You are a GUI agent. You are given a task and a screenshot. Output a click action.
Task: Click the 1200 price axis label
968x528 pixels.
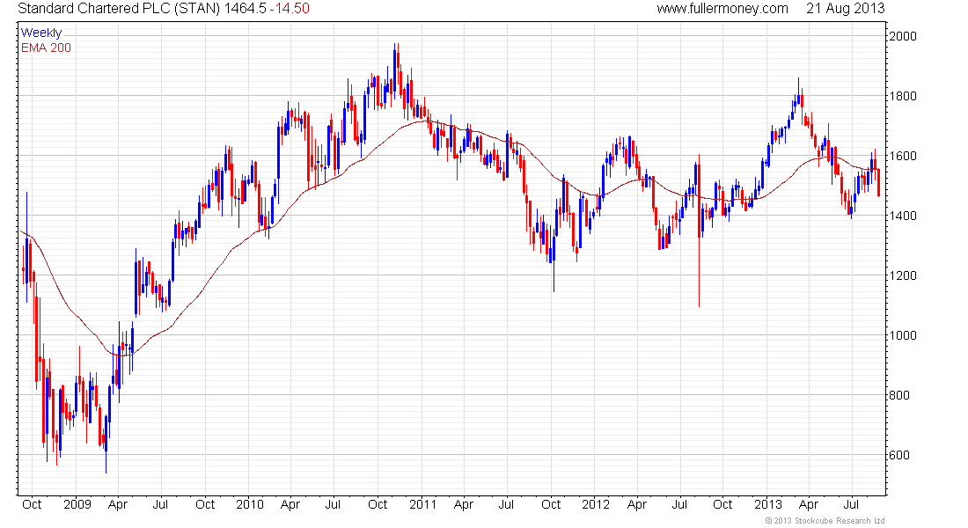coord(903,275)
